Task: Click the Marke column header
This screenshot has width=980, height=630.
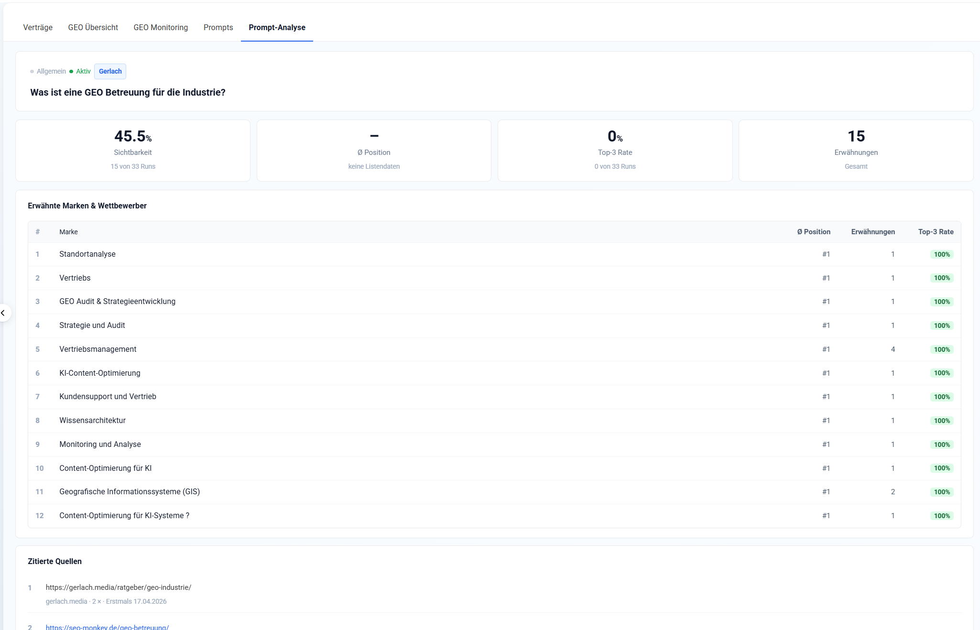Action: tap(68, 232)
